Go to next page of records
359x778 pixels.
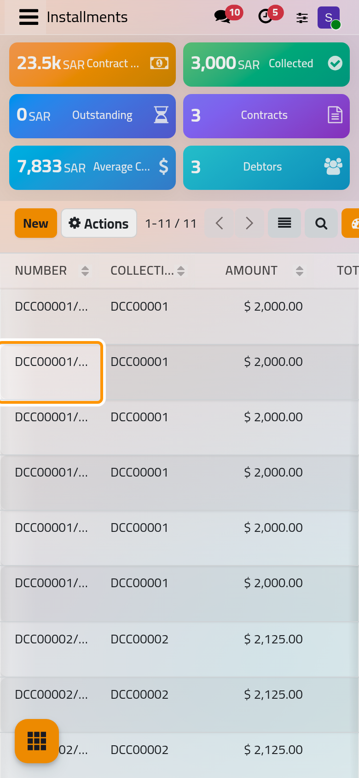pos(249,223)
